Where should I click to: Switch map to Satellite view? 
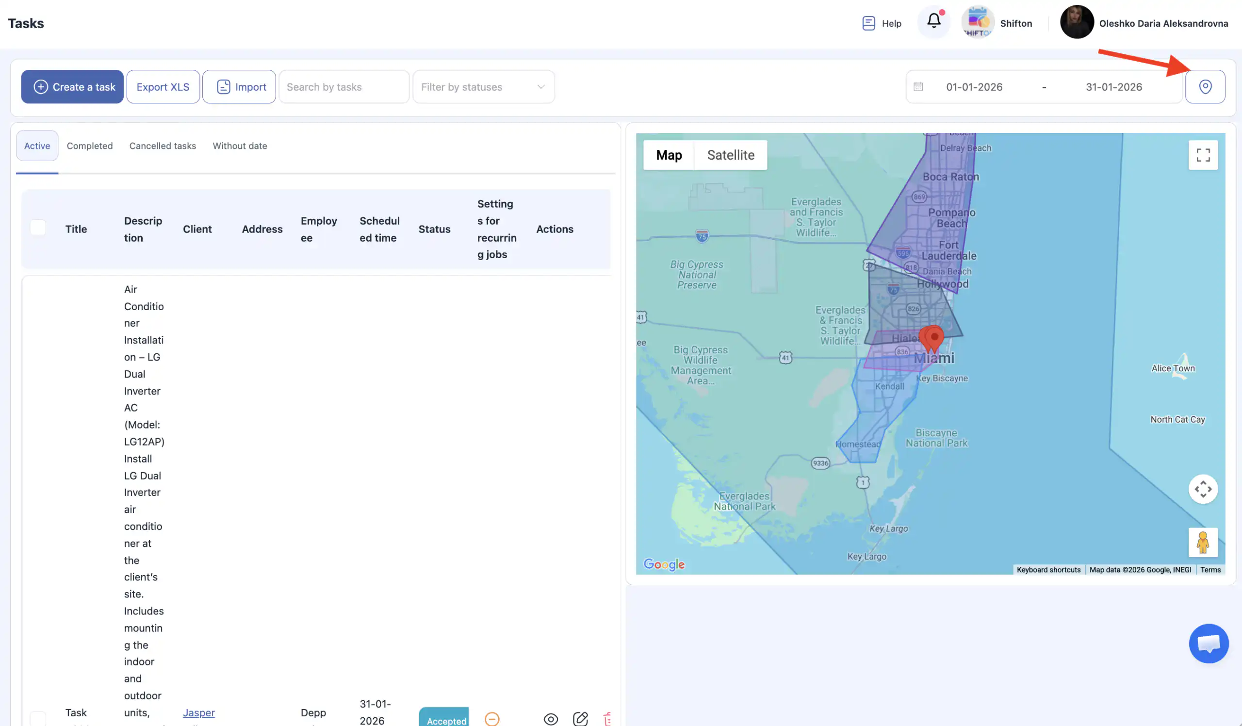pyautogui.click(x=731, y=155)
